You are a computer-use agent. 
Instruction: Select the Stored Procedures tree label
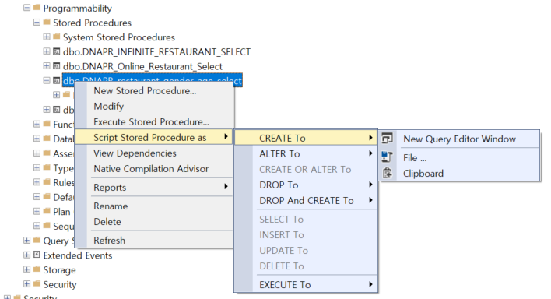coord(92,23)
